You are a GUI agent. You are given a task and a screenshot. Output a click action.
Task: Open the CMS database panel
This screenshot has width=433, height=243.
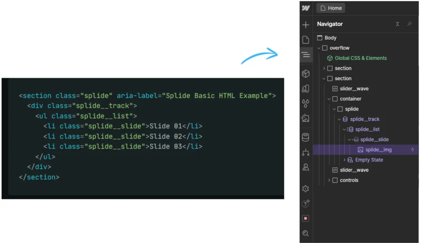pyautogui.click(x=306, y=137)
